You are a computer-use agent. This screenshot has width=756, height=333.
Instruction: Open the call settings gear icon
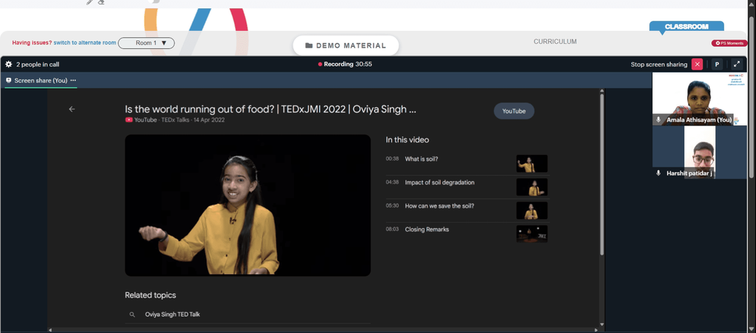click(x=8, y=64)
